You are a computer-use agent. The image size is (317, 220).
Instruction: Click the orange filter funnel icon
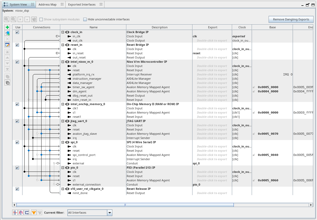(34, 213)
